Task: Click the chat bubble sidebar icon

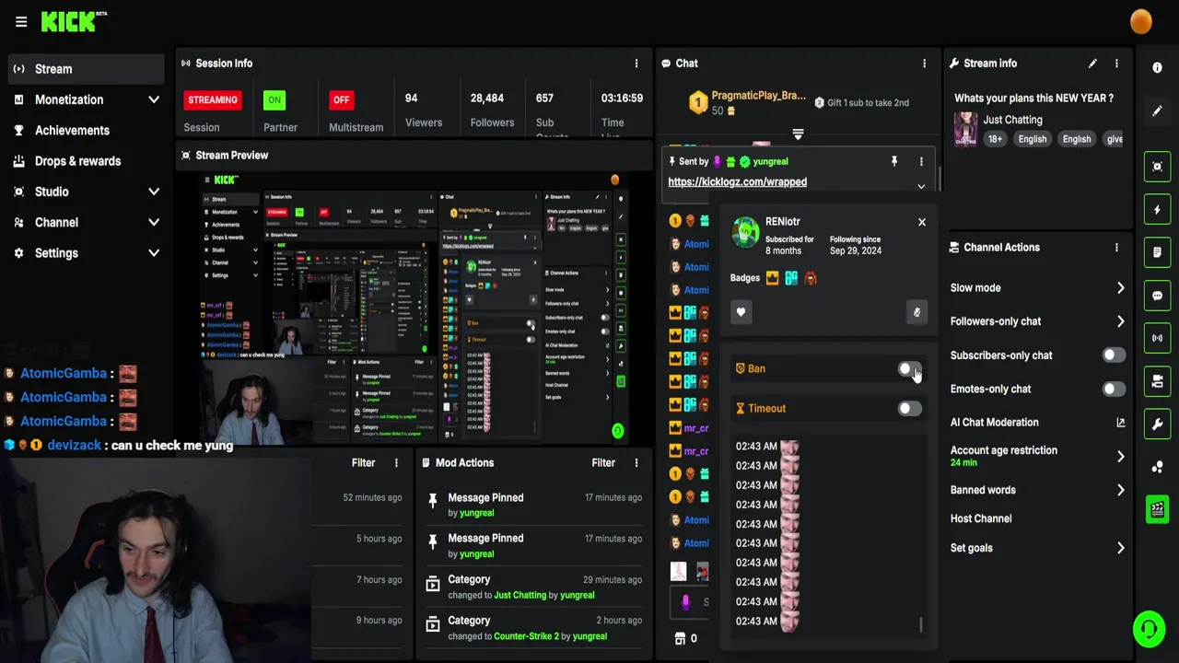Action: click(1157, 296)
